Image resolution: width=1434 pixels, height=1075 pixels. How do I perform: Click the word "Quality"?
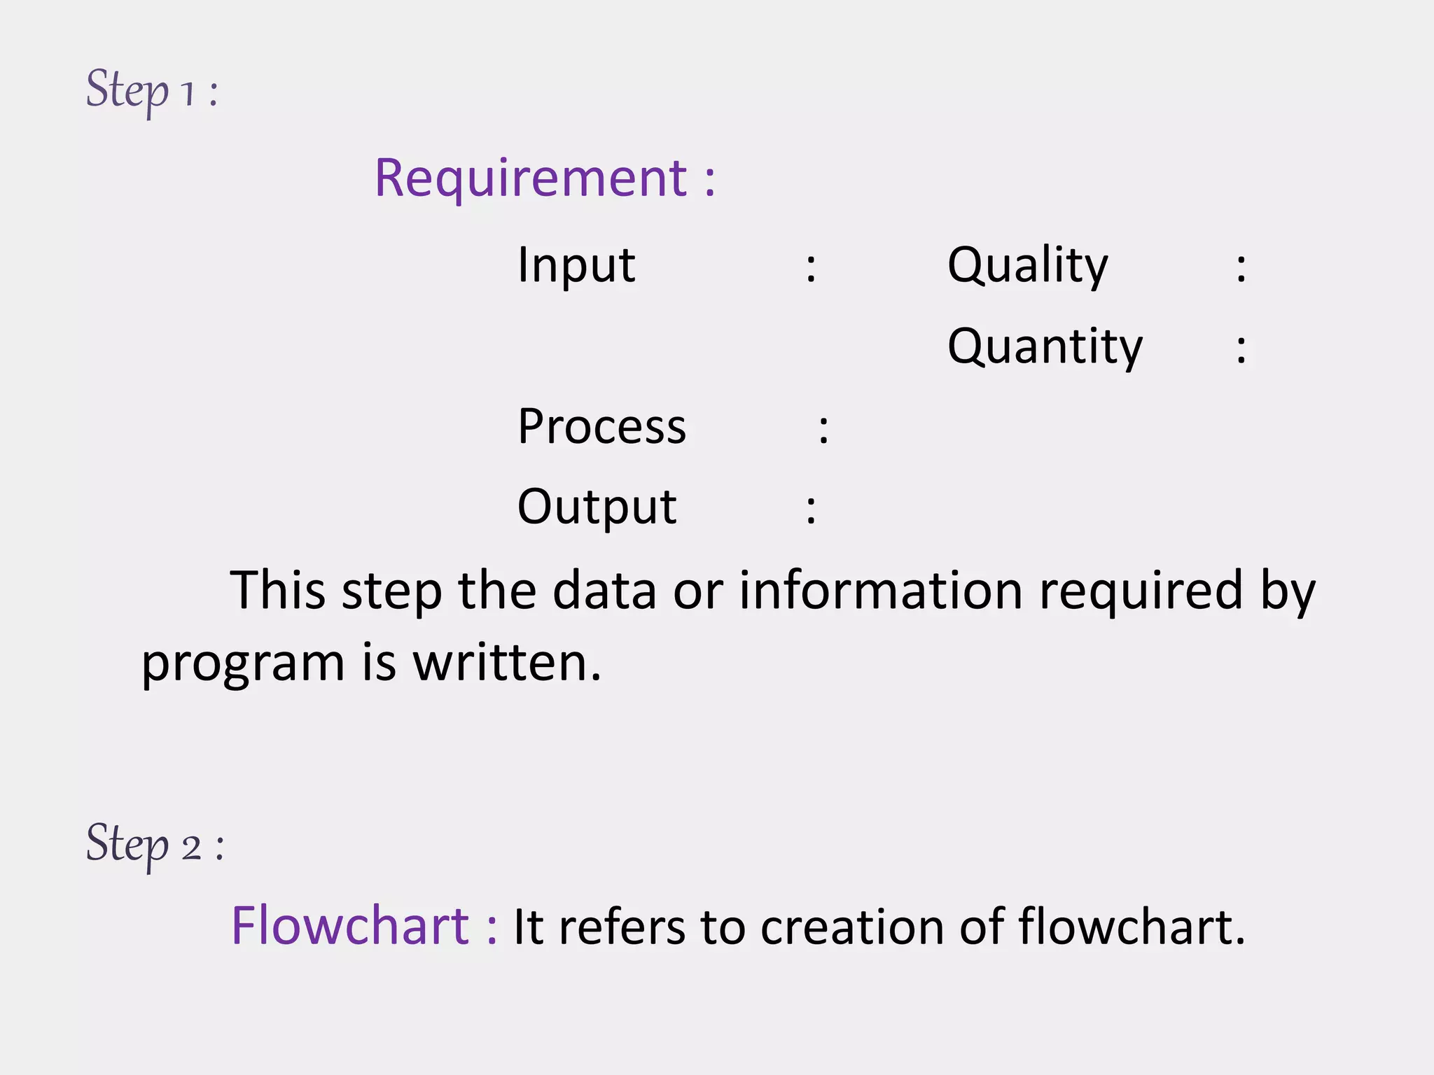(x=1027, y=265)
